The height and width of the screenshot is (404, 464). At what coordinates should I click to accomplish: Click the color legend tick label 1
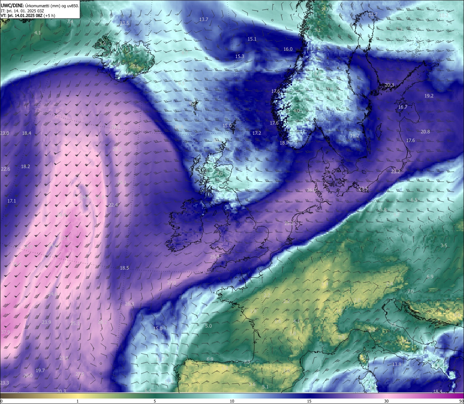point(78,401)
